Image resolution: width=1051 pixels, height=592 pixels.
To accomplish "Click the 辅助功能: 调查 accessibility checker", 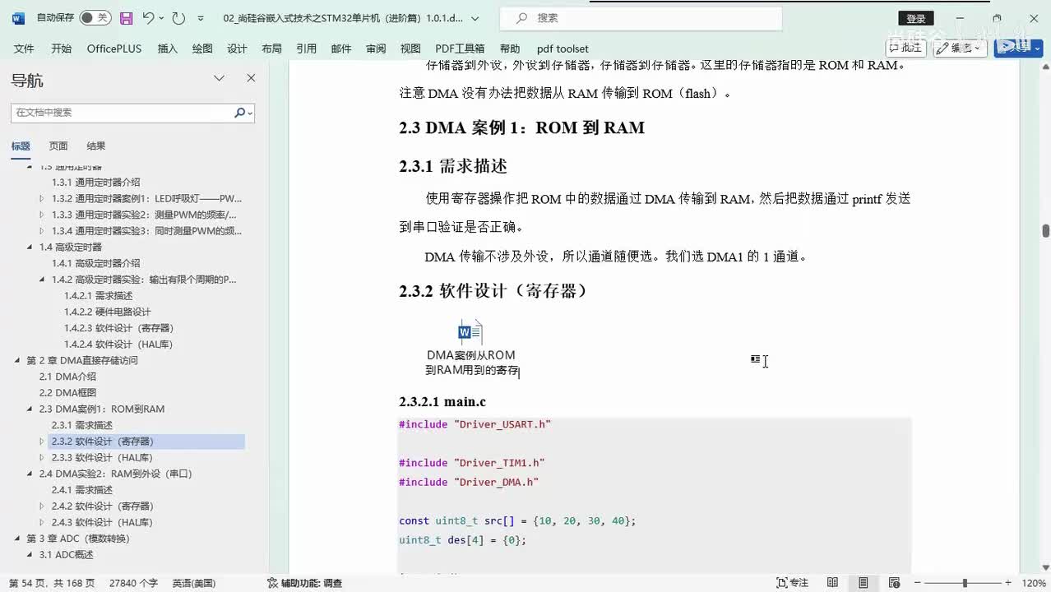I will (304, 583).
